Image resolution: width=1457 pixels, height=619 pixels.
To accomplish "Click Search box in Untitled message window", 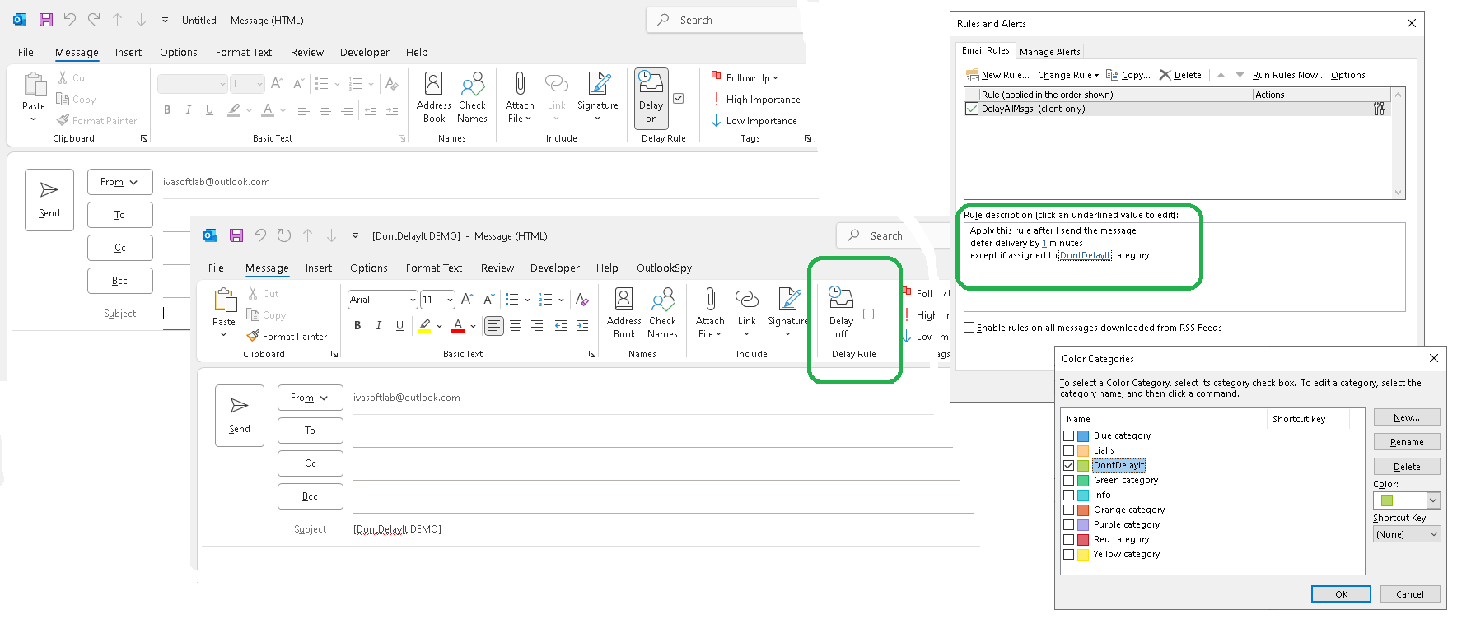I will tap(725, 20).
